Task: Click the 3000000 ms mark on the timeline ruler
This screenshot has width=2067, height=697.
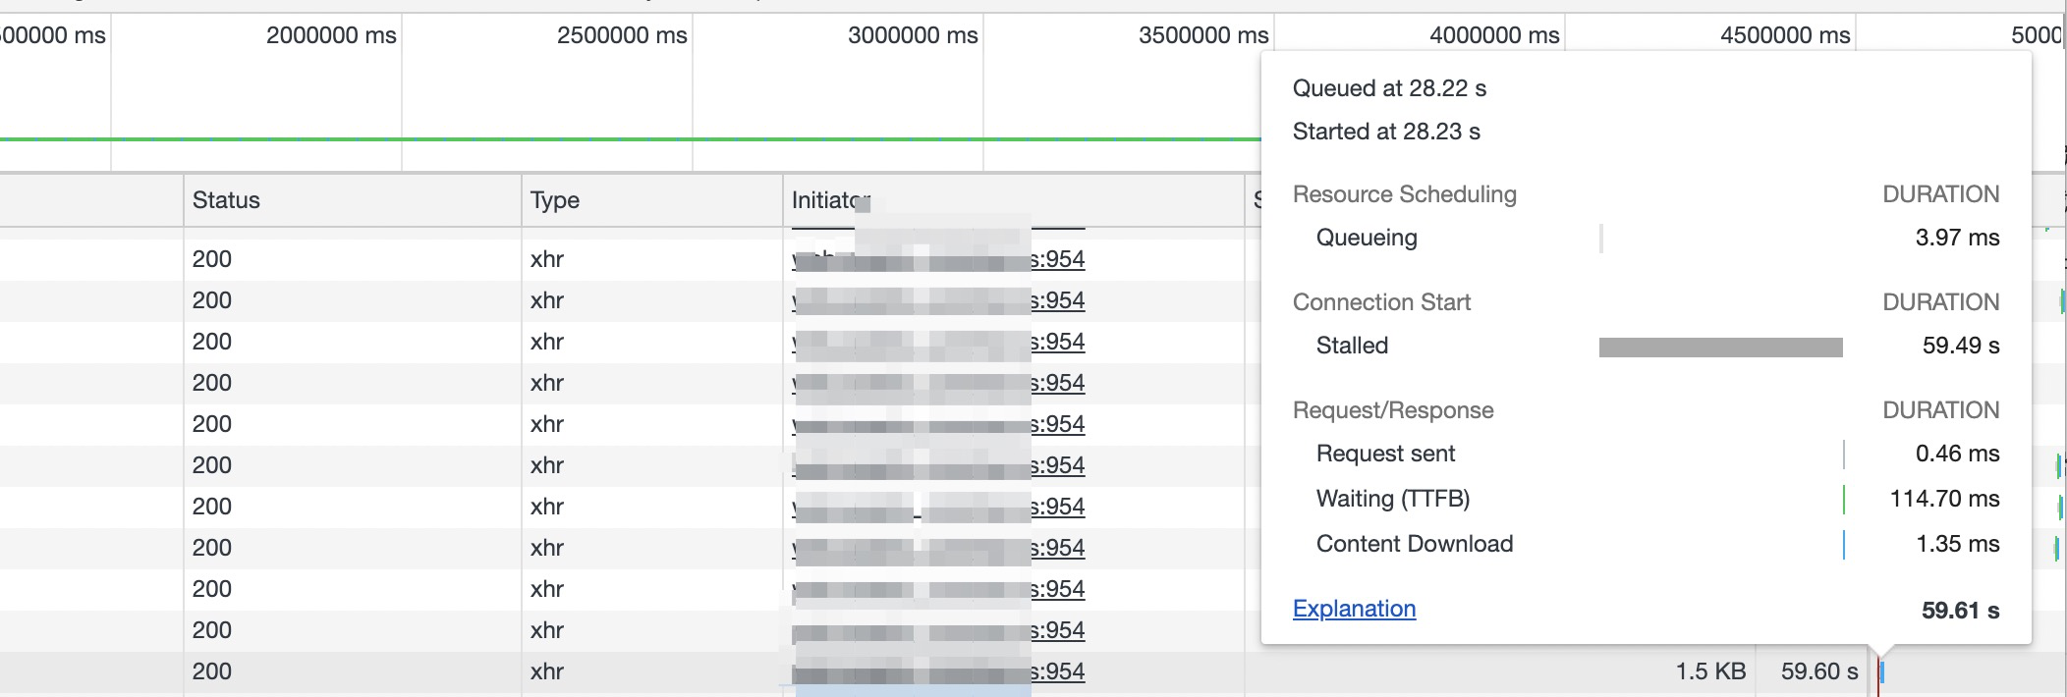Action: [913, 35]
